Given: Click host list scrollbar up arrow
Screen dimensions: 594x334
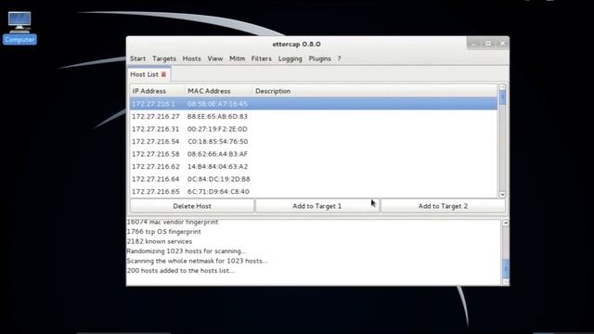Looking at the screenshot, I should pyautogui.click(x=502, y=87).
